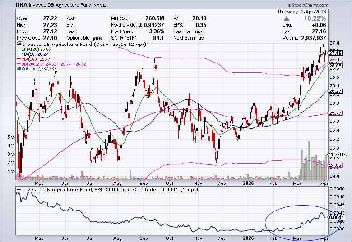The height and width of the screenshot is (242, 352).
Task: Click the High value 27.23
Action: [50, 25]
